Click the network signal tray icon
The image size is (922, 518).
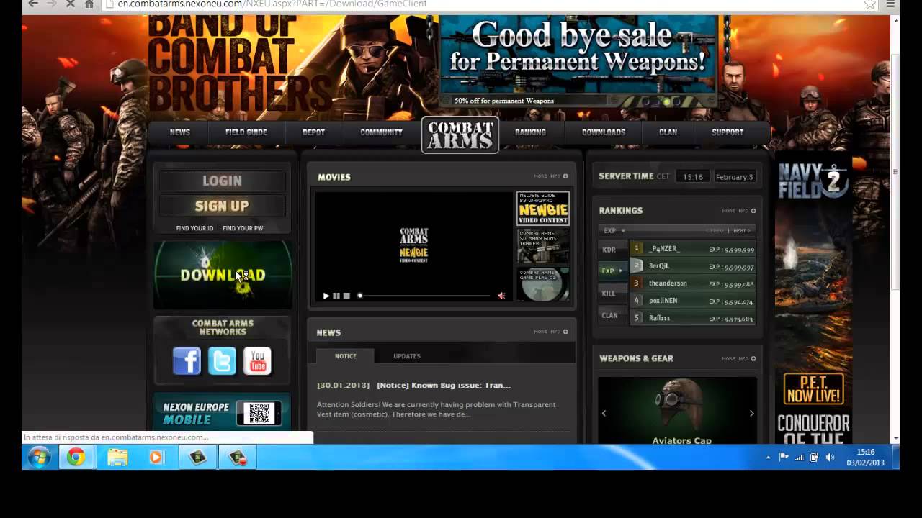point(799,458)
